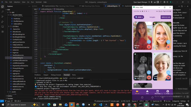
Task: Open Visual Studio Code from the taskbar
Action: [101, 104]
